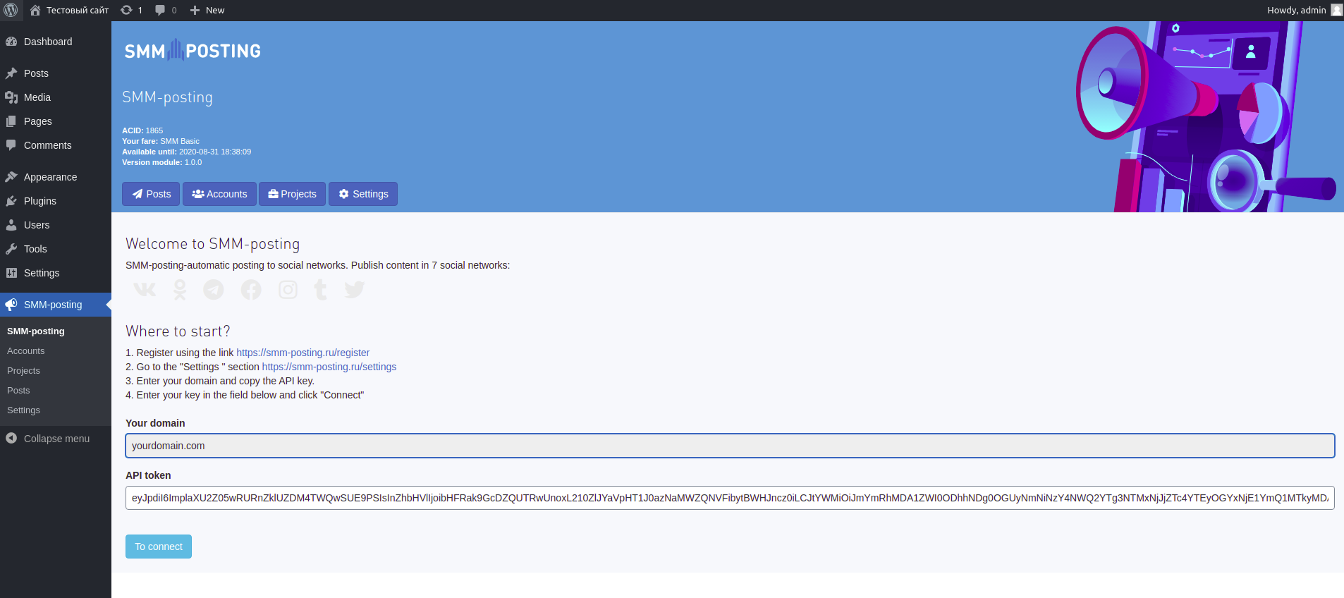
Task: Click the Pages icon in sidebar
Action: [x=11, y=121]
